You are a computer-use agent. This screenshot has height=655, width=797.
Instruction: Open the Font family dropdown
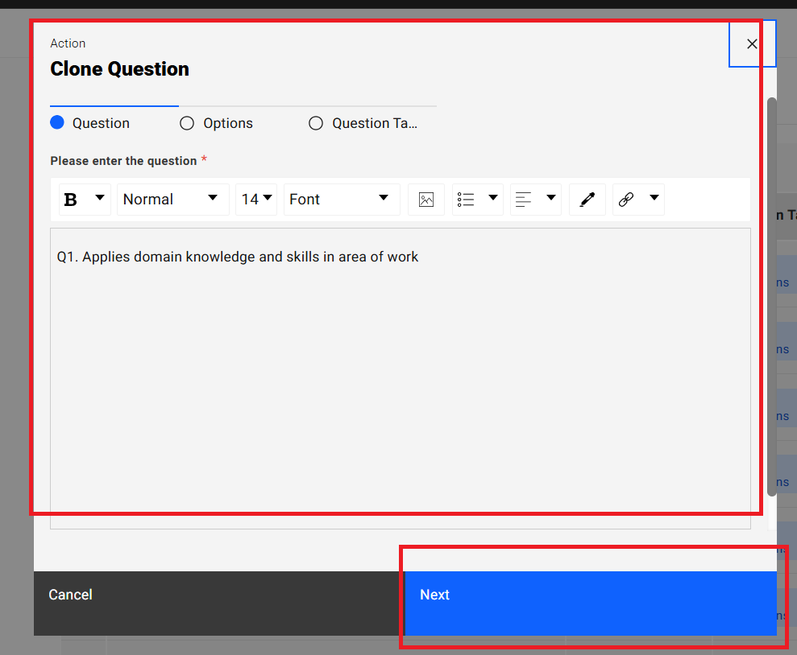pyautogui.click(x=341, y=200)
